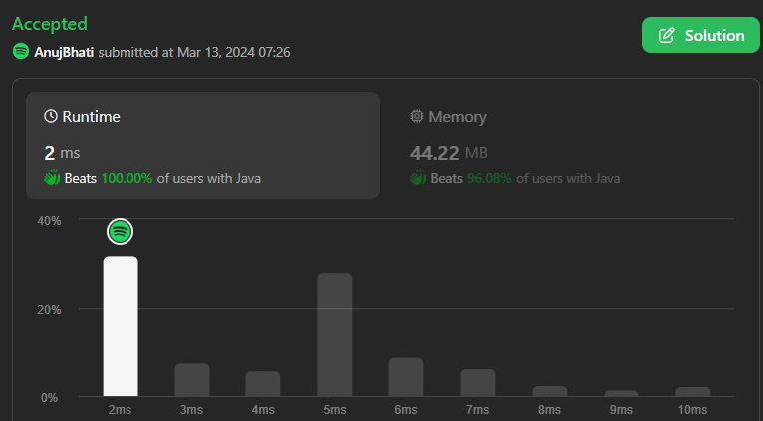
Task: Click the green Solution button
Action: pyautogui.click(x=700, y=35)
